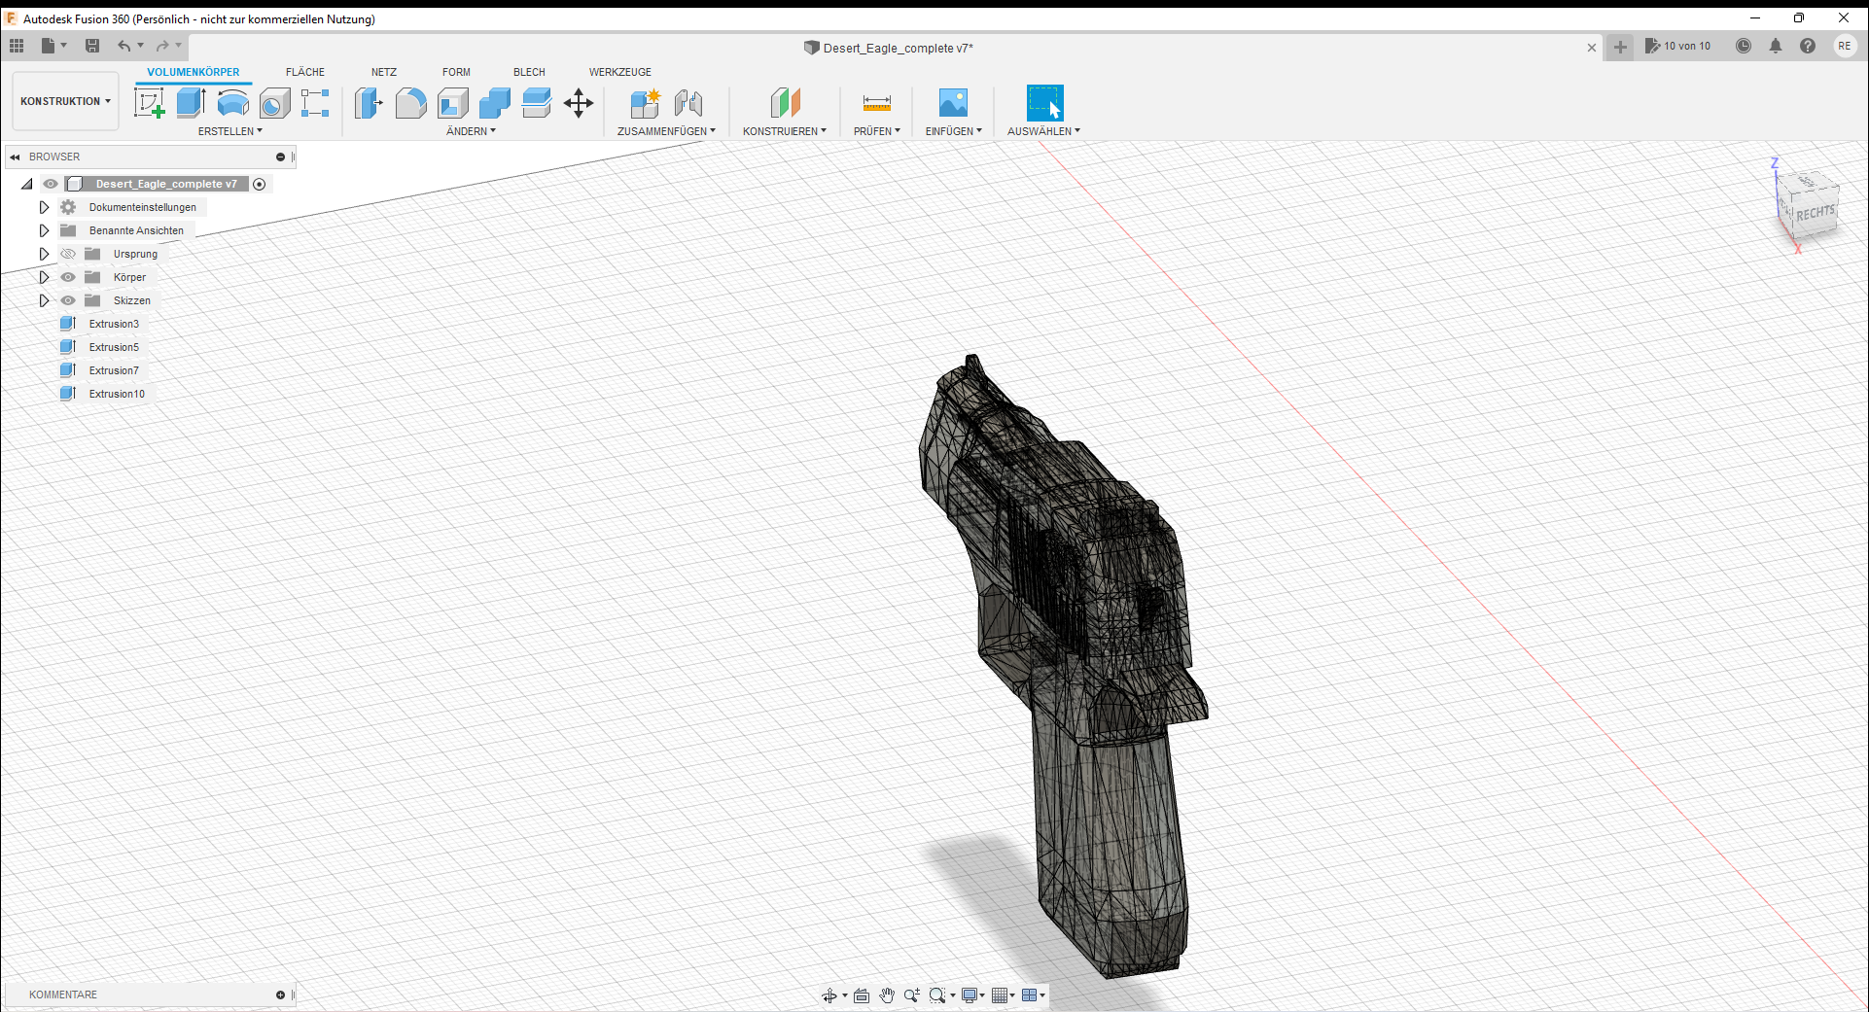Toggle visibility of the Skizzen folder

68,300
